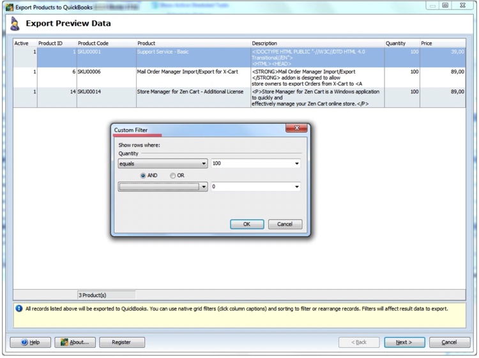The height and width of the screenshot is (358, 479).
Task: Click the Help button
Action: 31,342
